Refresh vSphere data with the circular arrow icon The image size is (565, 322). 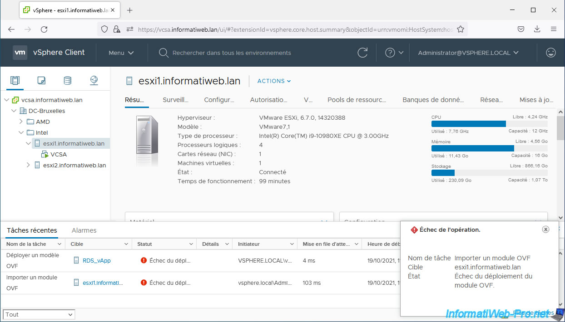pyautogui.click(x=362, y=53)
